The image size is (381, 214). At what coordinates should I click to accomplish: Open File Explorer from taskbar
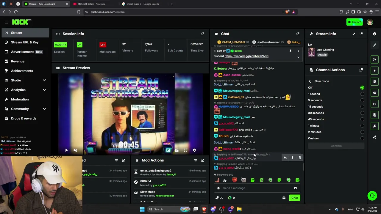click(x=239, y=209)
